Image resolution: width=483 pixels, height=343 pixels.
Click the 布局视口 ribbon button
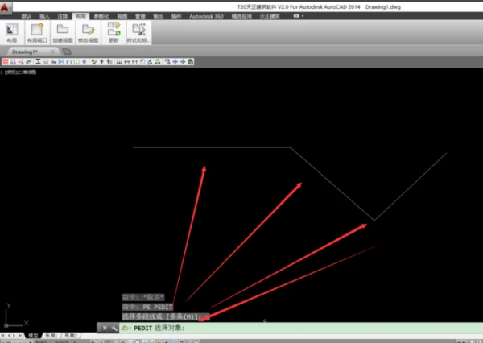point(37,32)
